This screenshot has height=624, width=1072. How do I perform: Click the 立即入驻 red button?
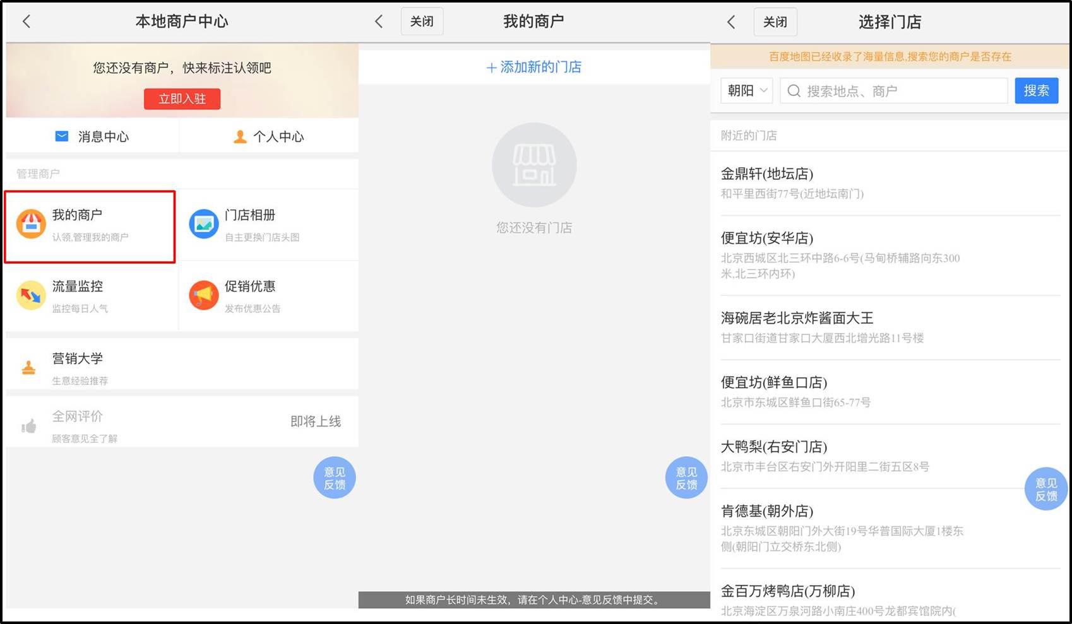[x=182, y=98]
